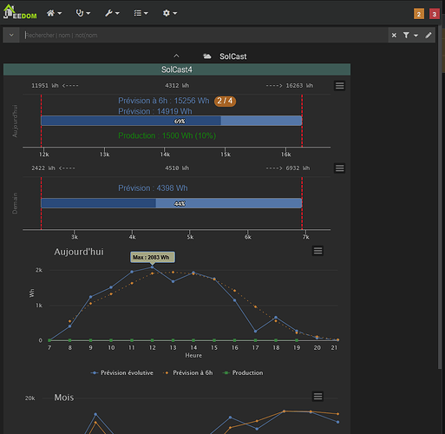Viewport: 445px width, 434px height.
Task: Open the filter funnel dropdown
Action: click(x=410, y=36)
